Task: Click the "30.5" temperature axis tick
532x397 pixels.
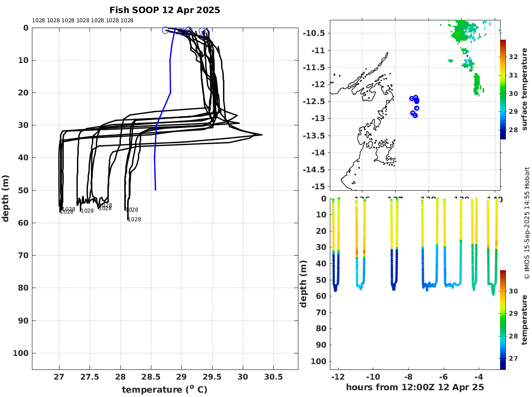Action: coord(273,377)
